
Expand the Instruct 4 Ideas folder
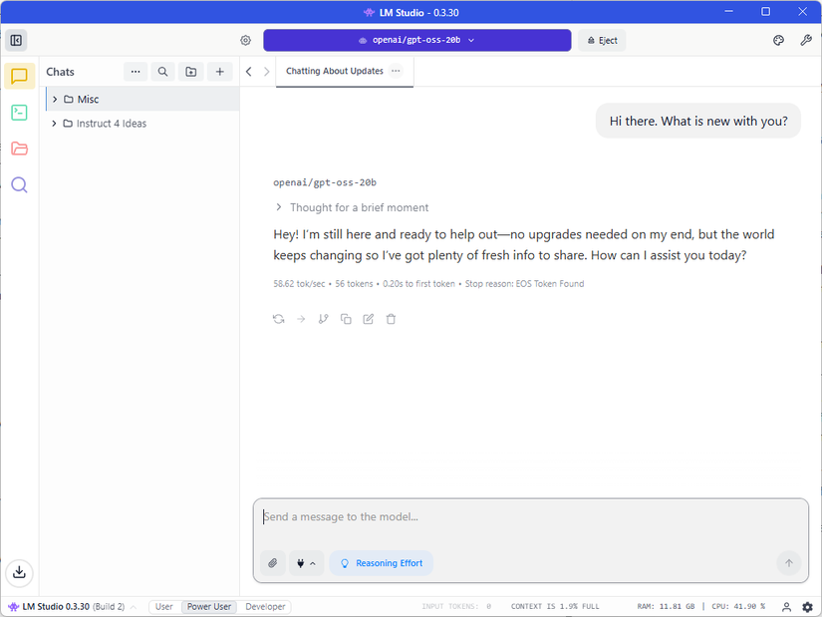55,123
